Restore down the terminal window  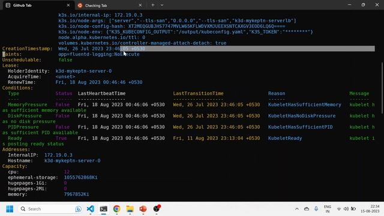pyautogui.click(x=363, y=5)
